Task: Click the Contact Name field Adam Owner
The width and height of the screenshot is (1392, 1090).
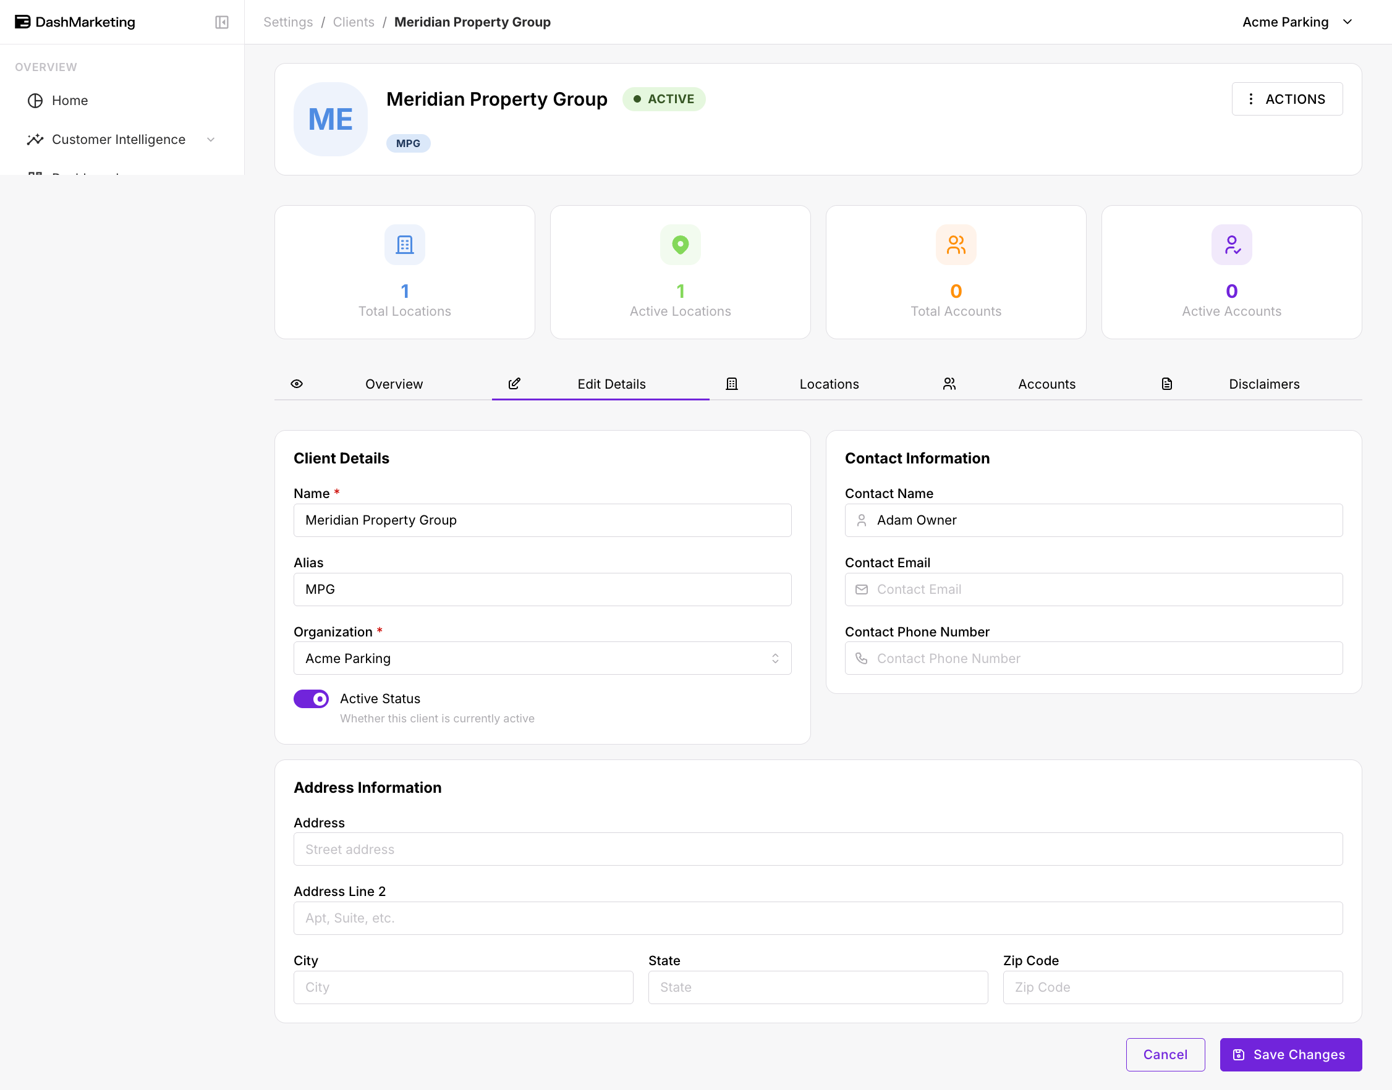Action: coord(1094,521)
